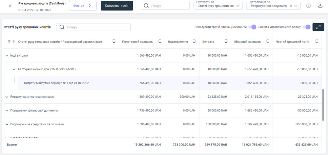
Task: Click the vertical table scrollbar
Action: [323, 101]
